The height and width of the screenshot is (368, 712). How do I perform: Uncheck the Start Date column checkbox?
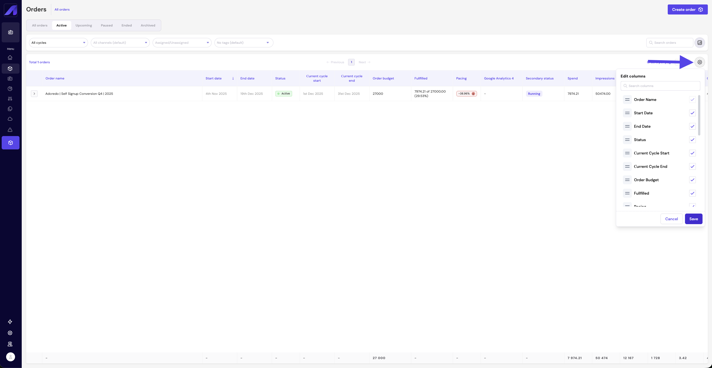pyautogui.click(x=692, y=113)
